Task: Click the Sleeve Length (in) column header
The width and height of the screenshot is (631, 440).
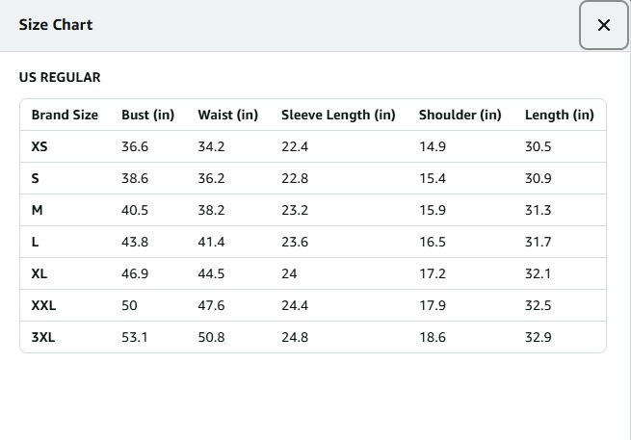Action: point(338,115)
